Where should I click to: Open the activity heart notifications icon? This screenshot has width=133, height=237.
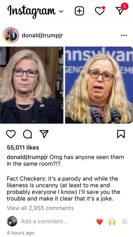pyautogui.click(x=100, y=11)
